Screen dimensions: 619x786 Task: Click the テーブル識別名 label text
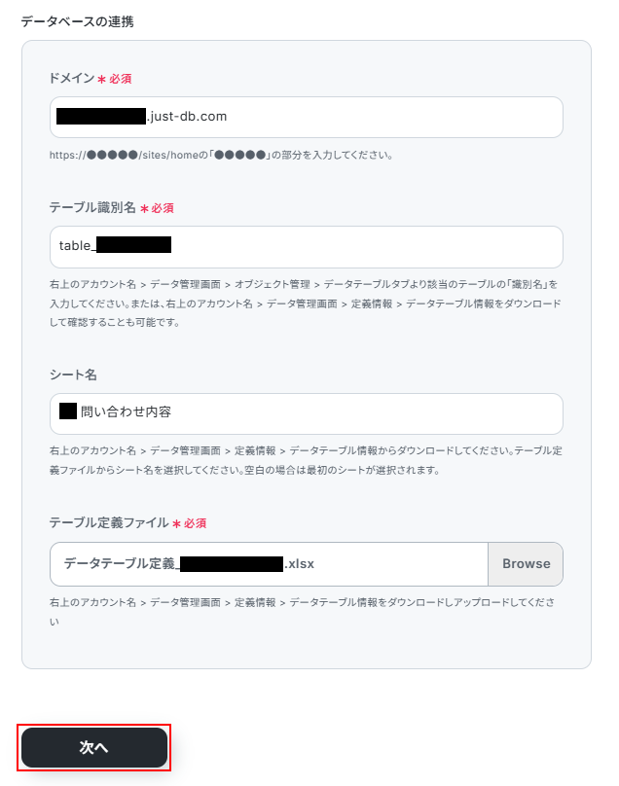[x=92, y=208]
